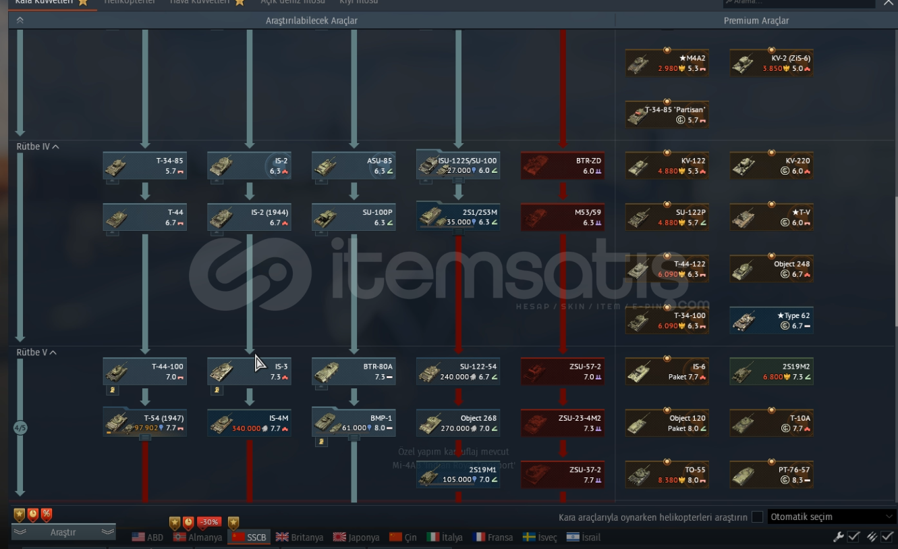Select the T-10A premium card
The height and width of the screenshot is (549, 898).
coord(772,423)
